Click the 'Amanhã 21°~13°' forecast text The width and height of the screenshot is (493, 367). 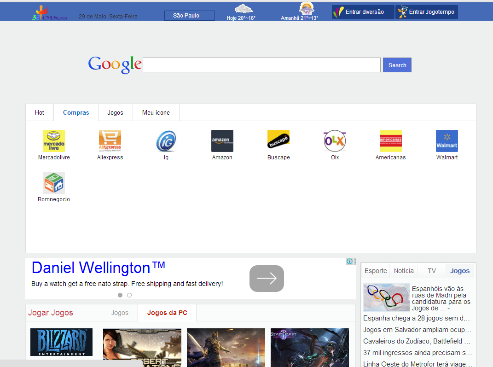click(299, 18)
